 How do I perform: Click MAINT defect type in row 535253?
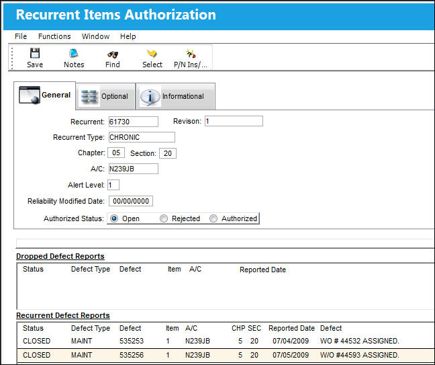pos(82,341)
